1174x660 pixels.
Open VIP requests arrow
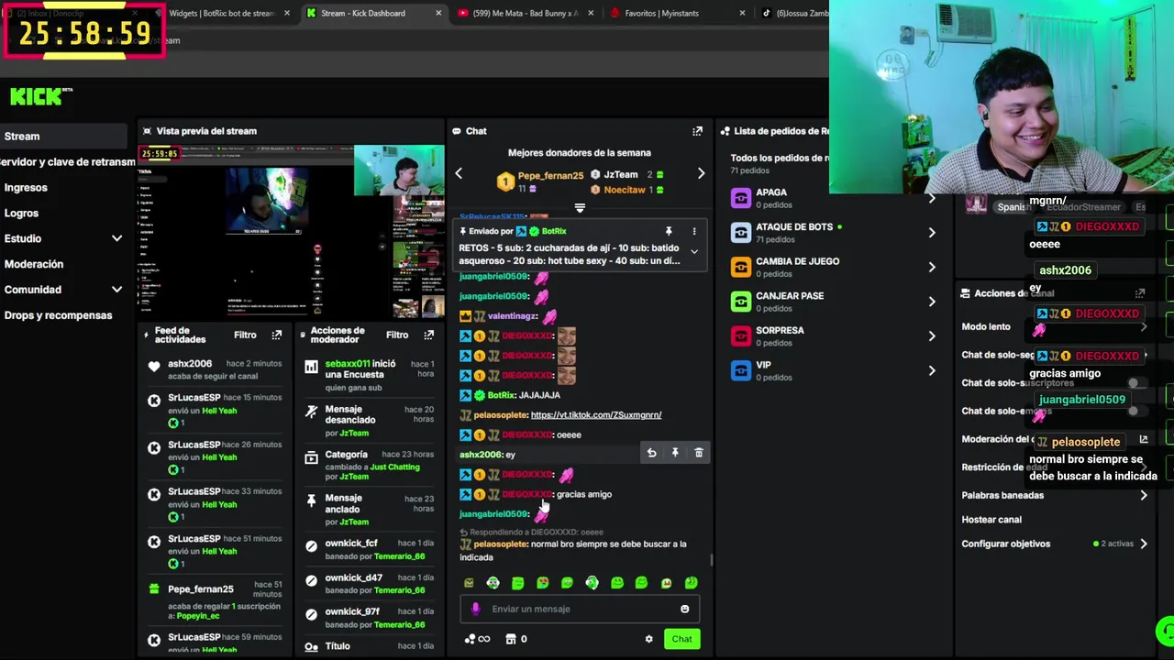[932, 370]
